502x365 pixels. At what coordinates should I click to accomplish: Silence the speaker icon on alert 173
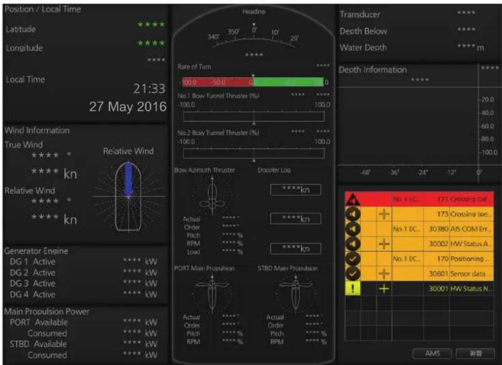click(x=353, y=214)
